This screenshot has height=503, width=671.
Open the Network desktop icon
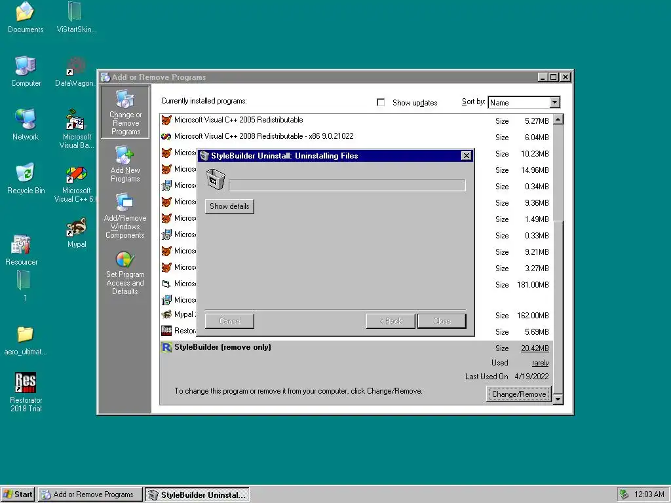pyautogui.click(x=26, y=119)
